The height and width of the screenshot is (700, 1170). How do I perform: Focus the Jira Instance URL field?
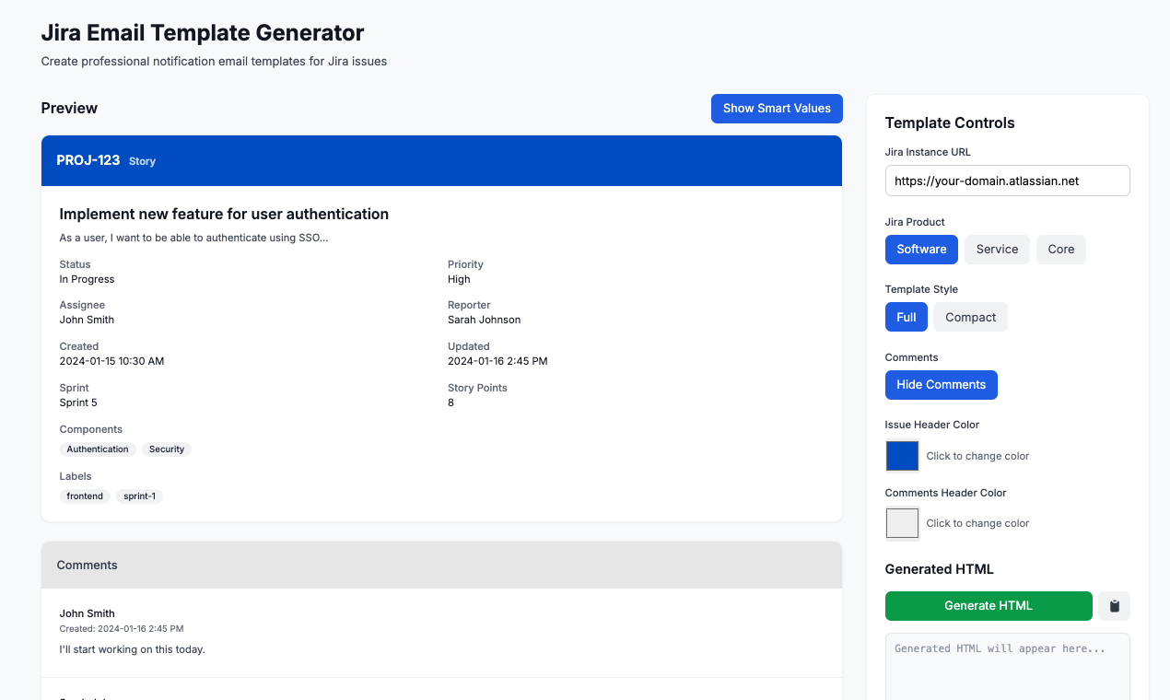(1008, 181)
